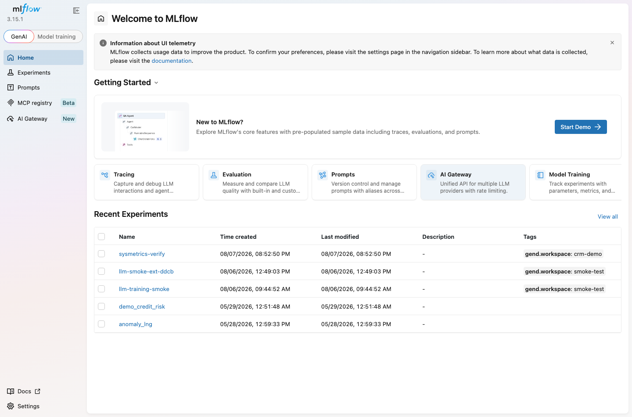This screenshot has width=632, height=417.
Task: Open Experiments in the sidebar
Action: pos(43,72)
